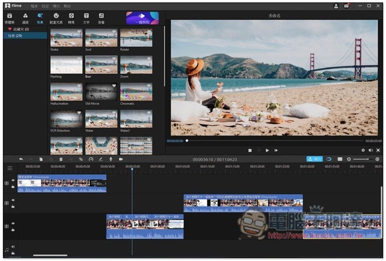Screen dimensions: 386x261
Task: Play the preview video
Action: [267, 150]
